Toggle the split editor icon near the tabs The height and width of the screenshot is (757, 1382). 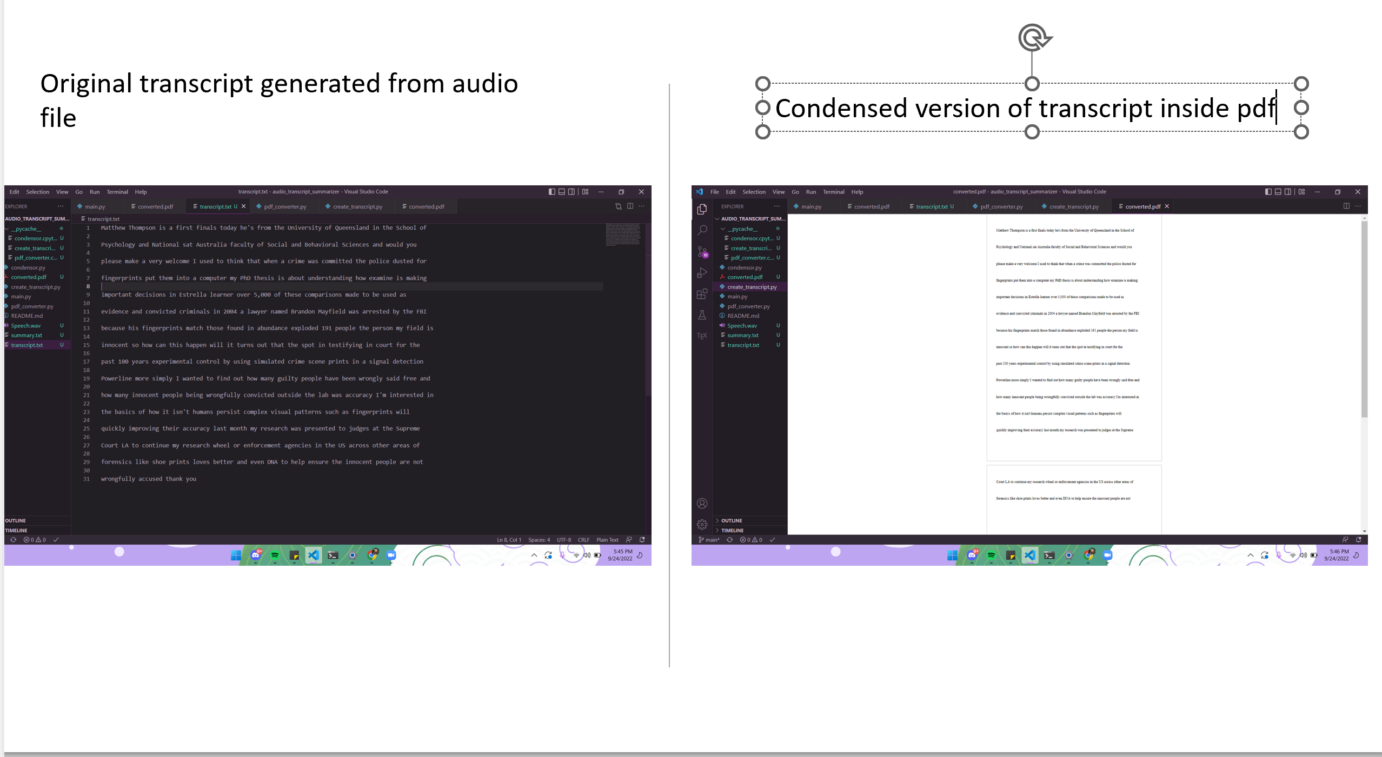tap(630, 206)
